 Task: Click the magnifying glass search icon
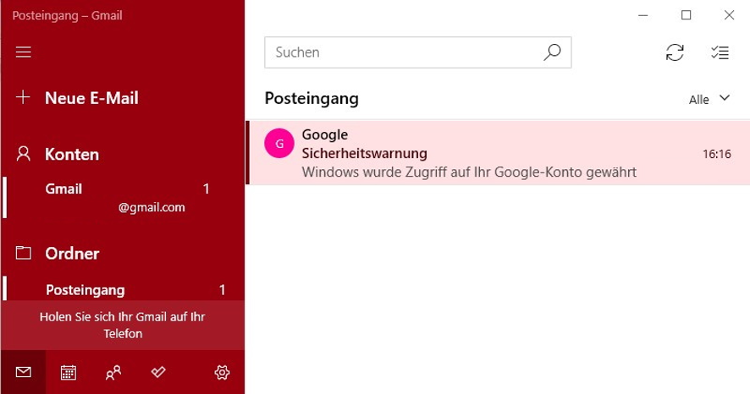tap(552, 52)
